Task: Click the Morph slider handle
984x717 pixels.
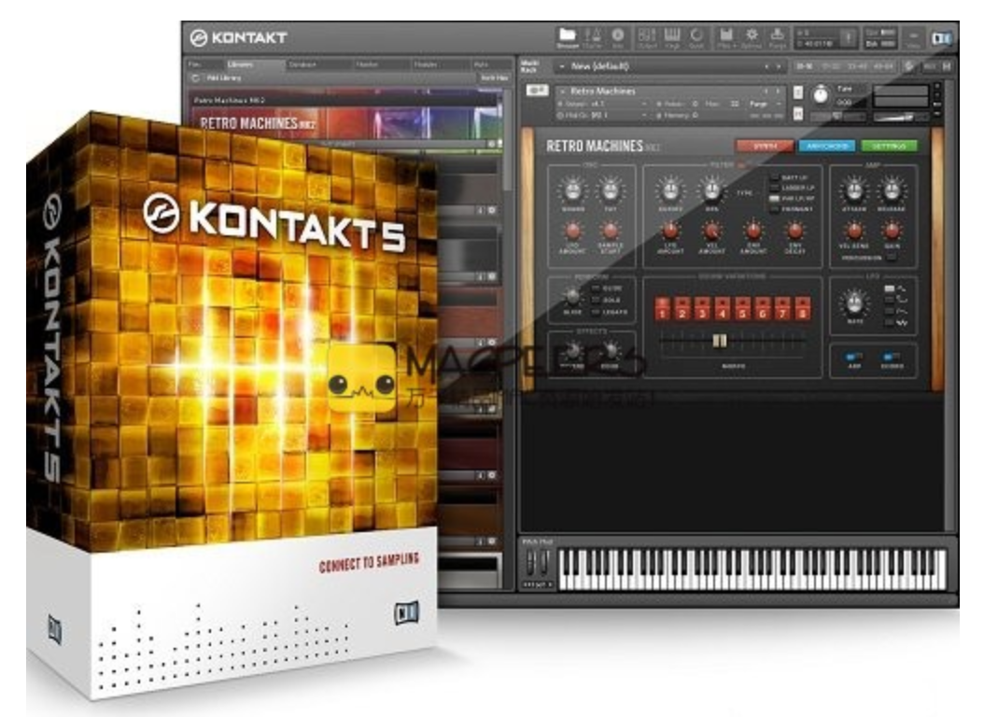Action: 720,341
